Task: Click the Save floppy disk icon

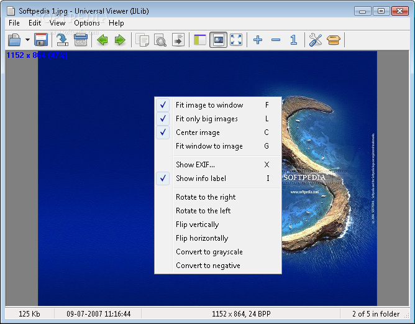Action: 41,40
